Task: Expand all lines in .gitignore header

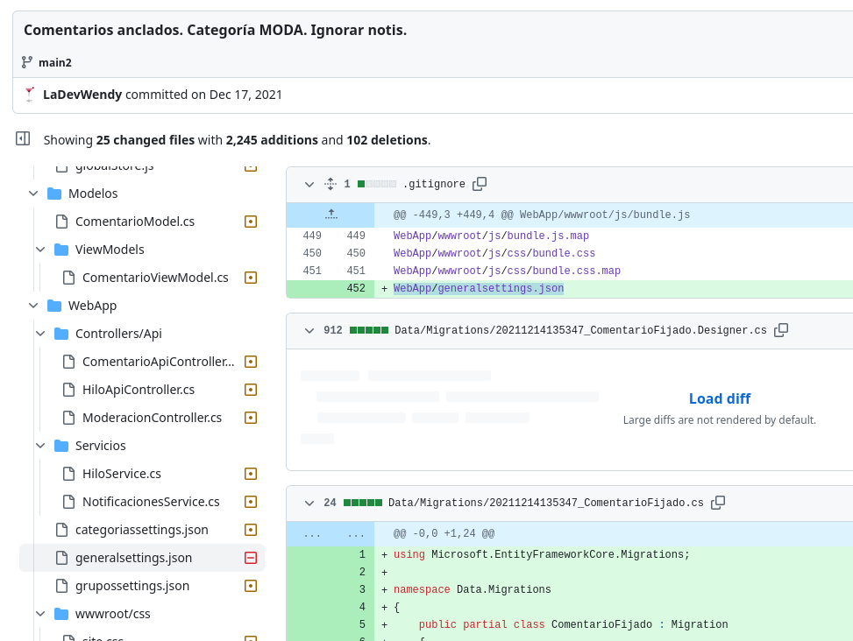Action: (331, 184)
